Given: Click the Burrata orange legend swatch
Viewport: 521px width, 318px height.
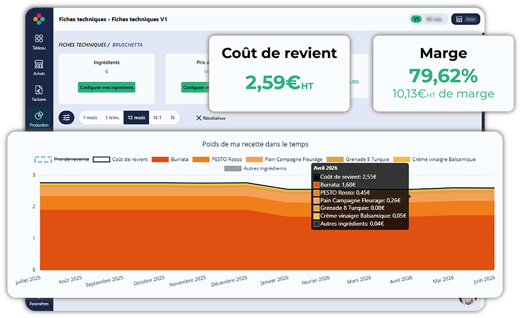Looking at the screenshot, I should [160, 159].
